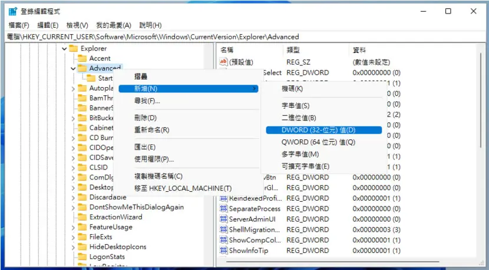489x270 pixels.
Task: Collapse the Advanced key chevron
Action: tap(73, 68)
